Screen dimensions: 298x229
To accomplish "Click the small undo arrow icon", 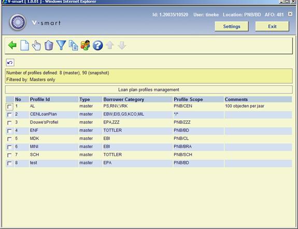I will 10,63.
